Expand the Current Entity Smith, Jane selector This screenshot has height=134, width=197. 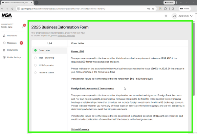pyautogui.click(x=22, y=27)
